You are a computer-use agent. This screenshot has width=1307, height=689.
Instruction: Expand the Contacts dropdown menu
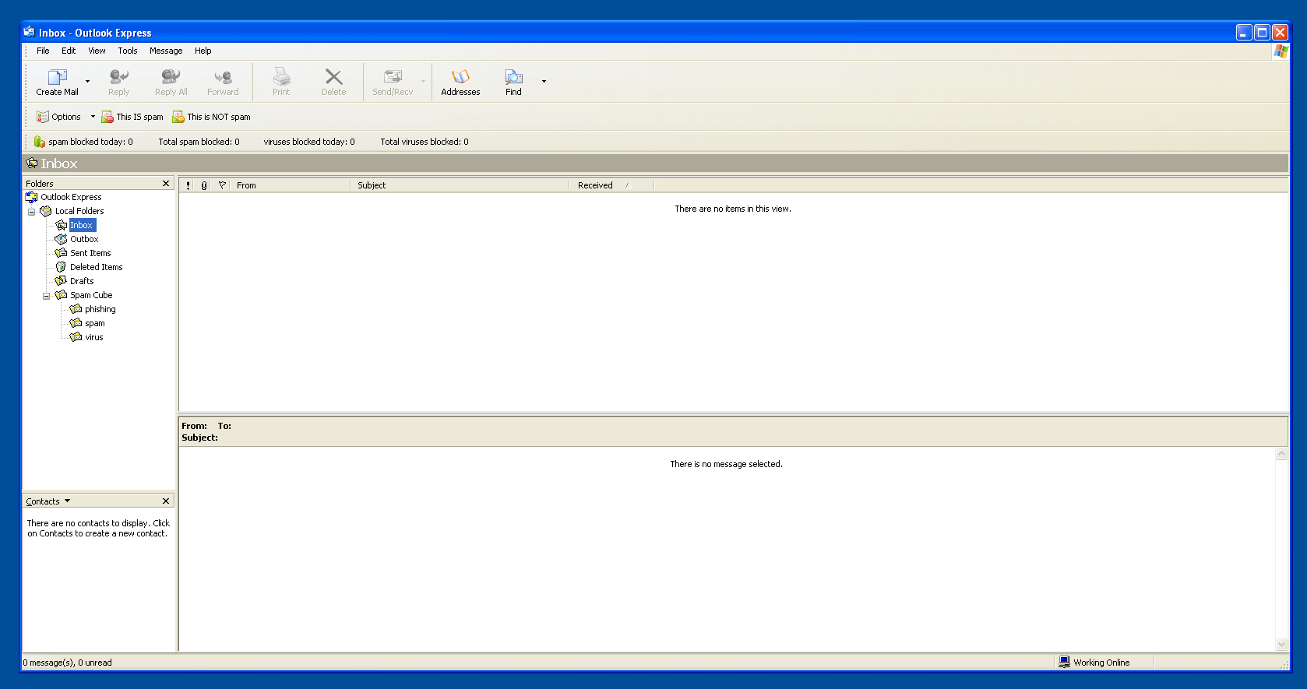67,501
